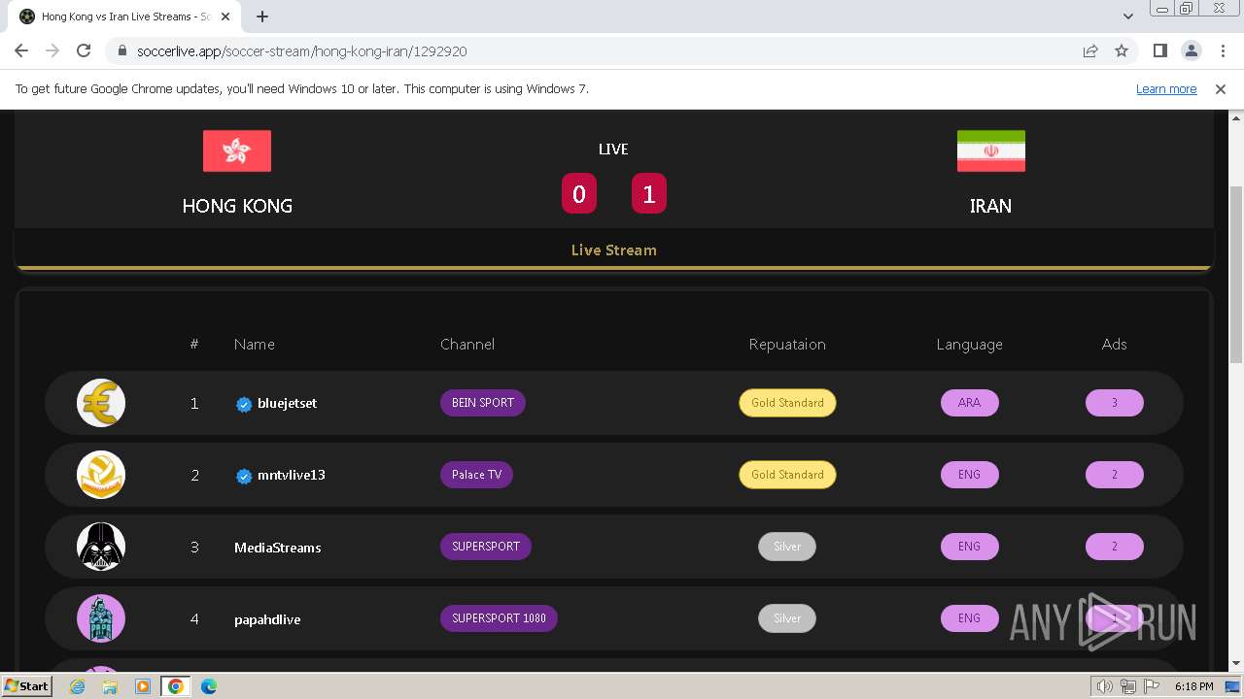This screenshot has height=699, width=1244.
Task: Click Iran's score 1
Action: [649, 194]
